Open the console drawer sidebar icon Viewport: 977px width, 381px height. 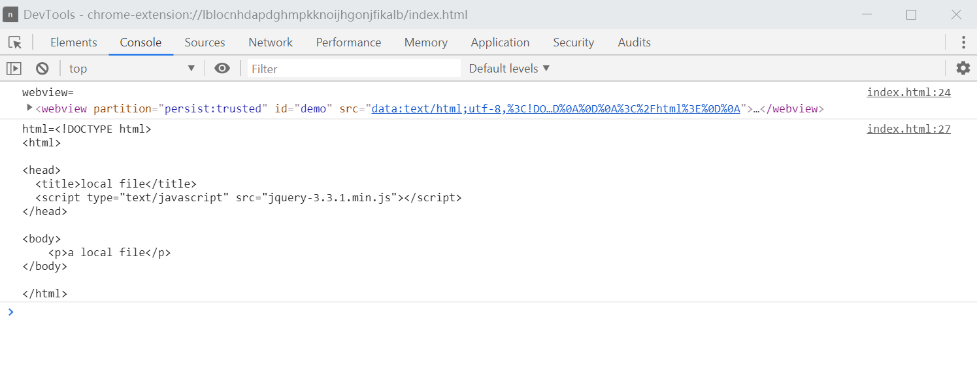(x=14, y=68)
